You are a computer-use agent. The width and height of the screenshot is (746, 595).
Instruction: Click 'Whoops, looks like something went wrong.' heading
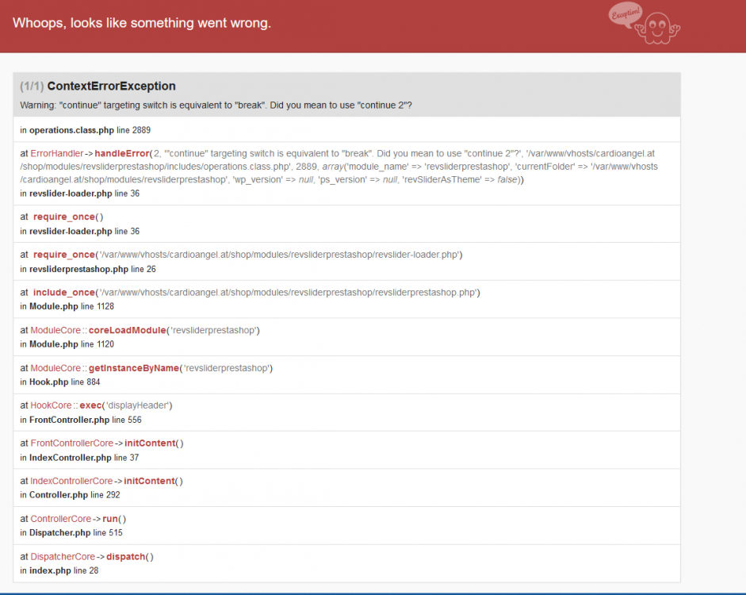pyautogui.click(x=142, y=23)
